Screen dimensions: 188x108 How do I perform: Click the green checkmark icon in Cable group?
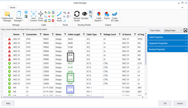coord(53,16)
